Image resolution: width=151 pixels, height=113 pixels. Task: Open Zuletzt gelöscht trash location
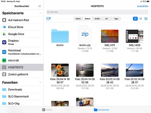tap(22, 74)
